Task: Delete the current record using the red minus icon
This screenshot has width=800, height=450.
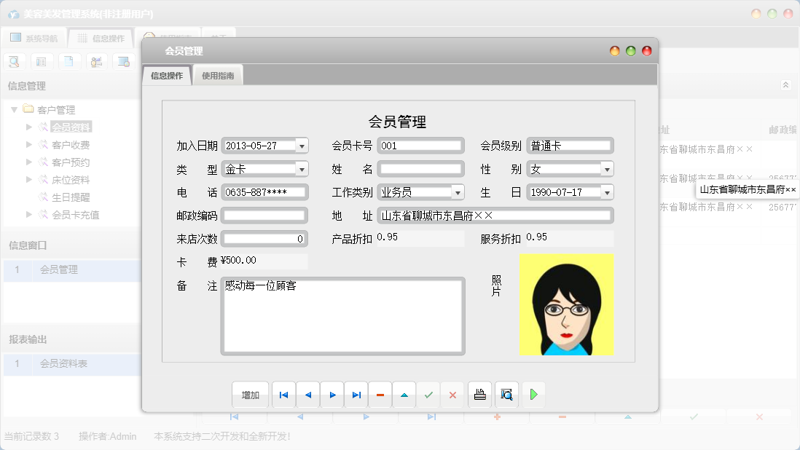Action: (x=380, y=394)
